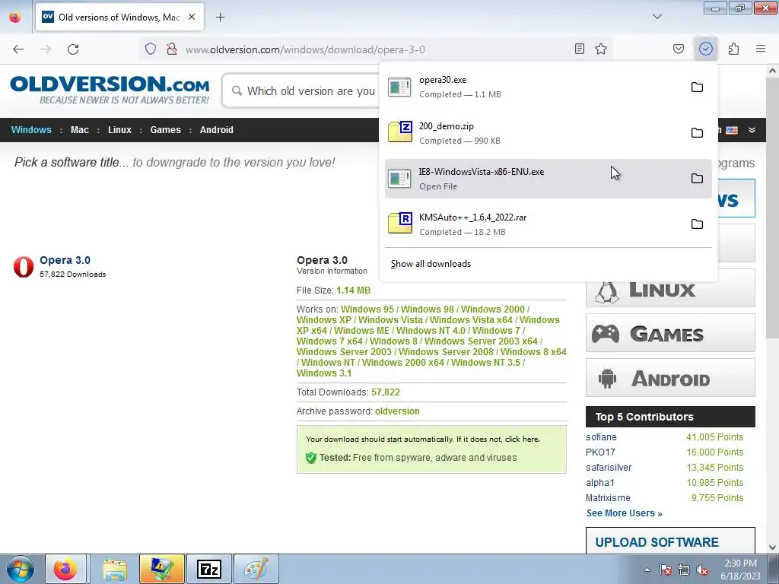View contributor Matrixisme
The height and width of the screenshot is (584, 779).
pyautogui.click(x=608, y=498)
